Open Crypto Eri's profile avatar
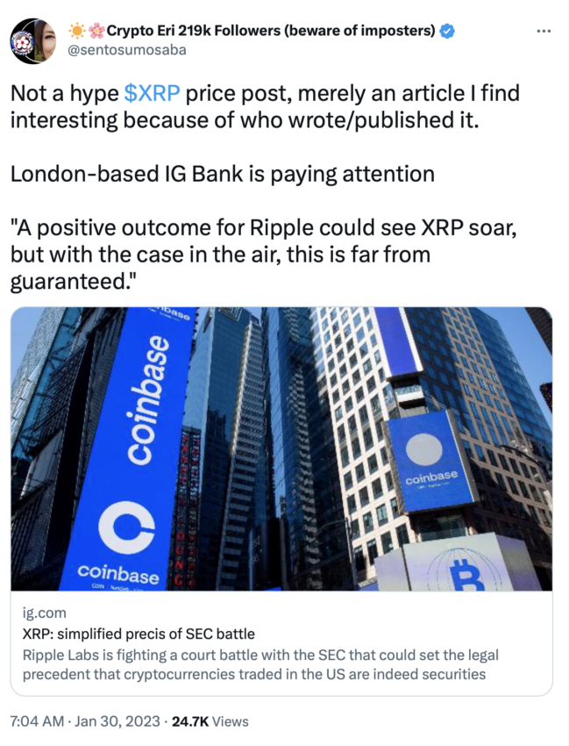The width and height of the screenshot is (569, 746). pyautogui.click(x=32, y=41)
